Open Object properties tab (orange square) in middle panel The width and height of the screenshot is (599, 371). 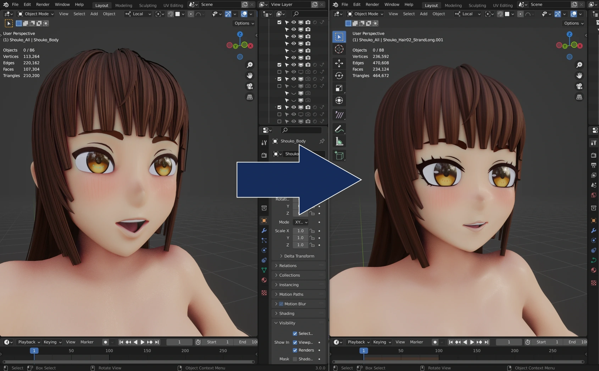point(264,221)
